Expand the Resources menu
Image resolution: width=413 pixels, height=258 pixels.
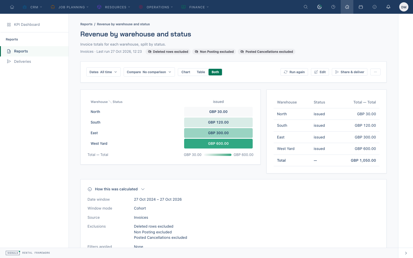click(x=114, y=7)
